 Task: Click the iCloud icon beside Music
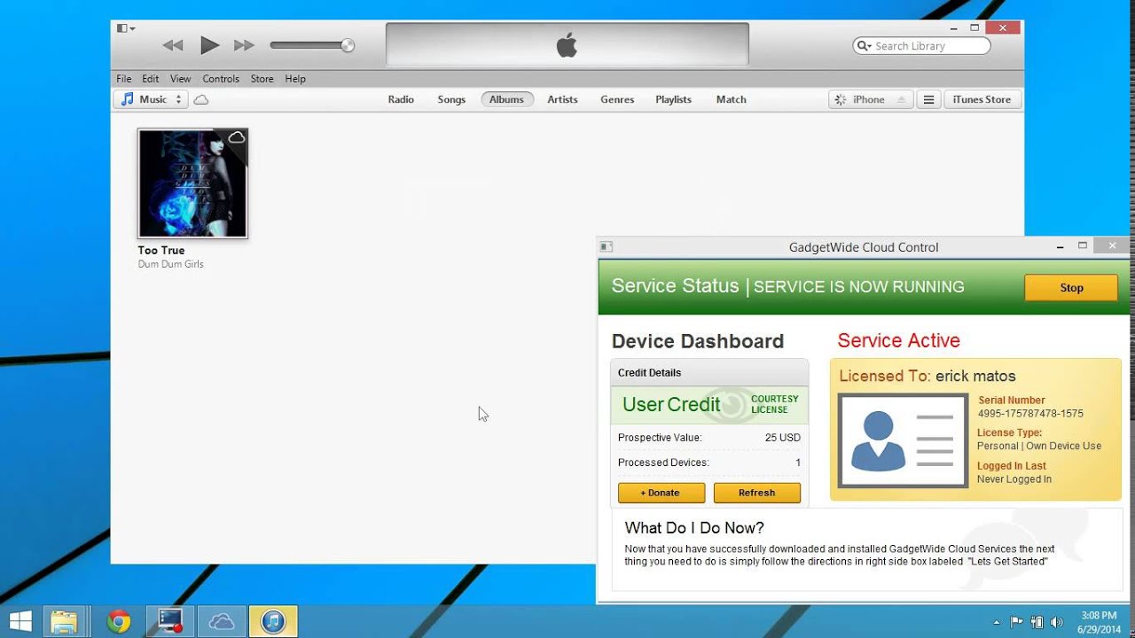click(x=201, y=100)
